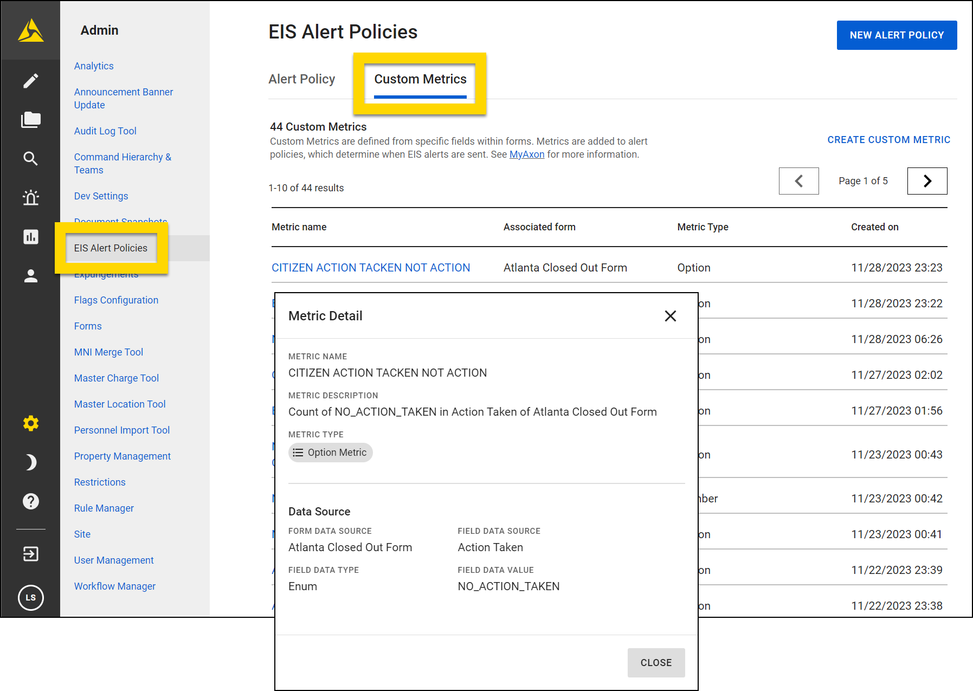Screen dimensions: 973x691
Task: Click Create Custom Metric link
Action: pos(888,140)
